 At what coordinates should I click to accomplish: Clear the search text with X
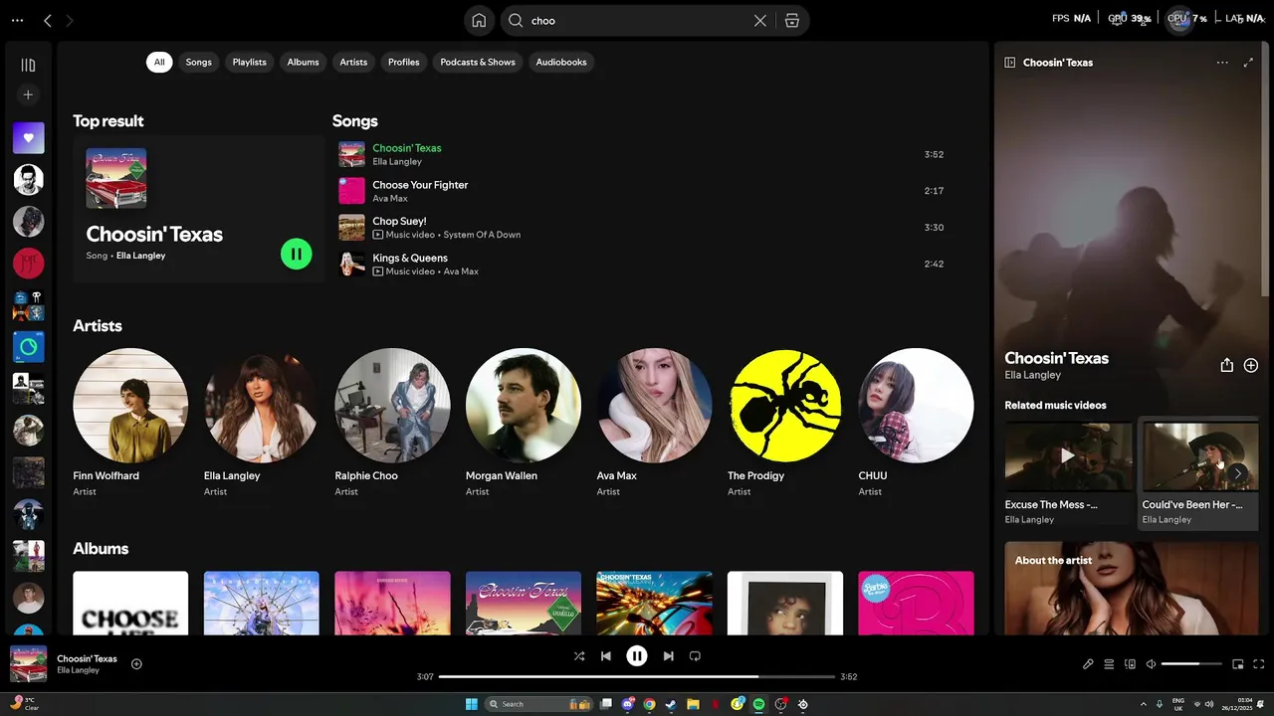coord(760,20)
